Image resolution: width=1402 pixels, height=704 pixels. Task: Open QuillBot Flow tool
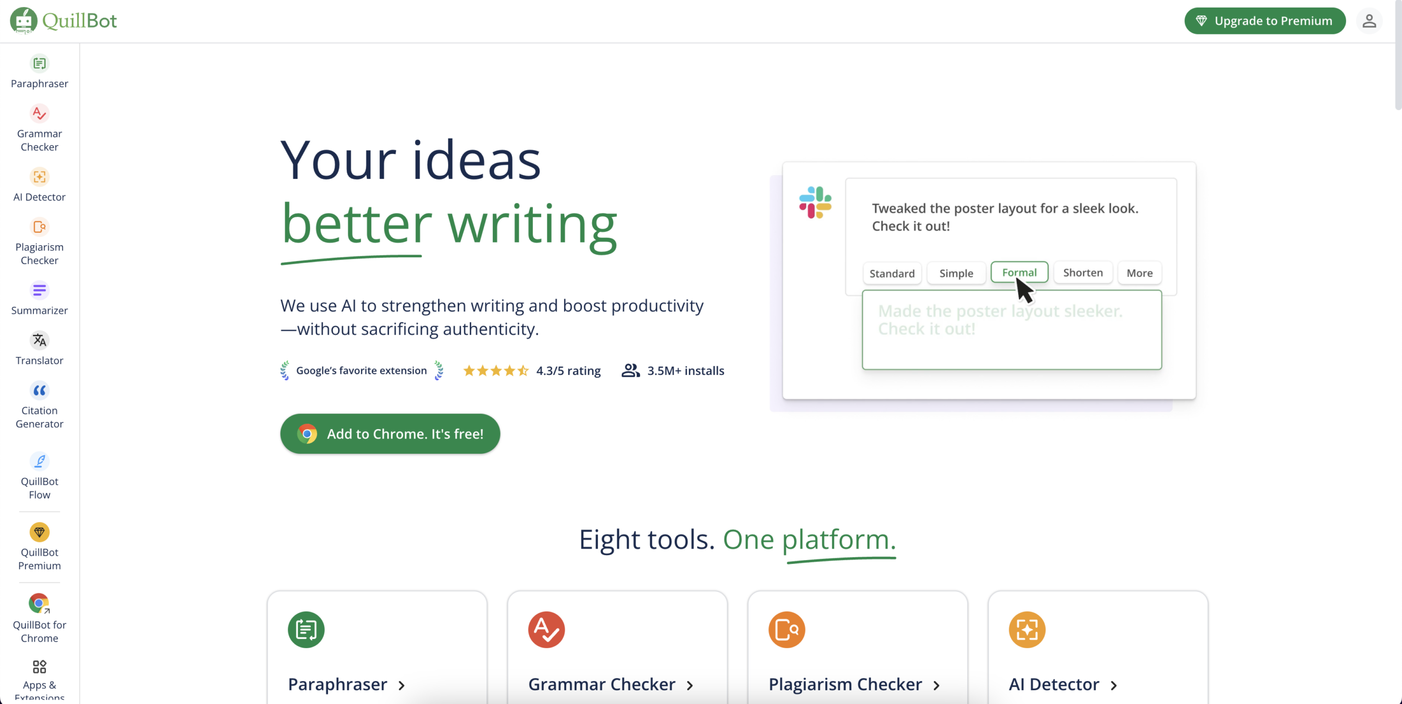pyautogui.click(x=39, y=477)
